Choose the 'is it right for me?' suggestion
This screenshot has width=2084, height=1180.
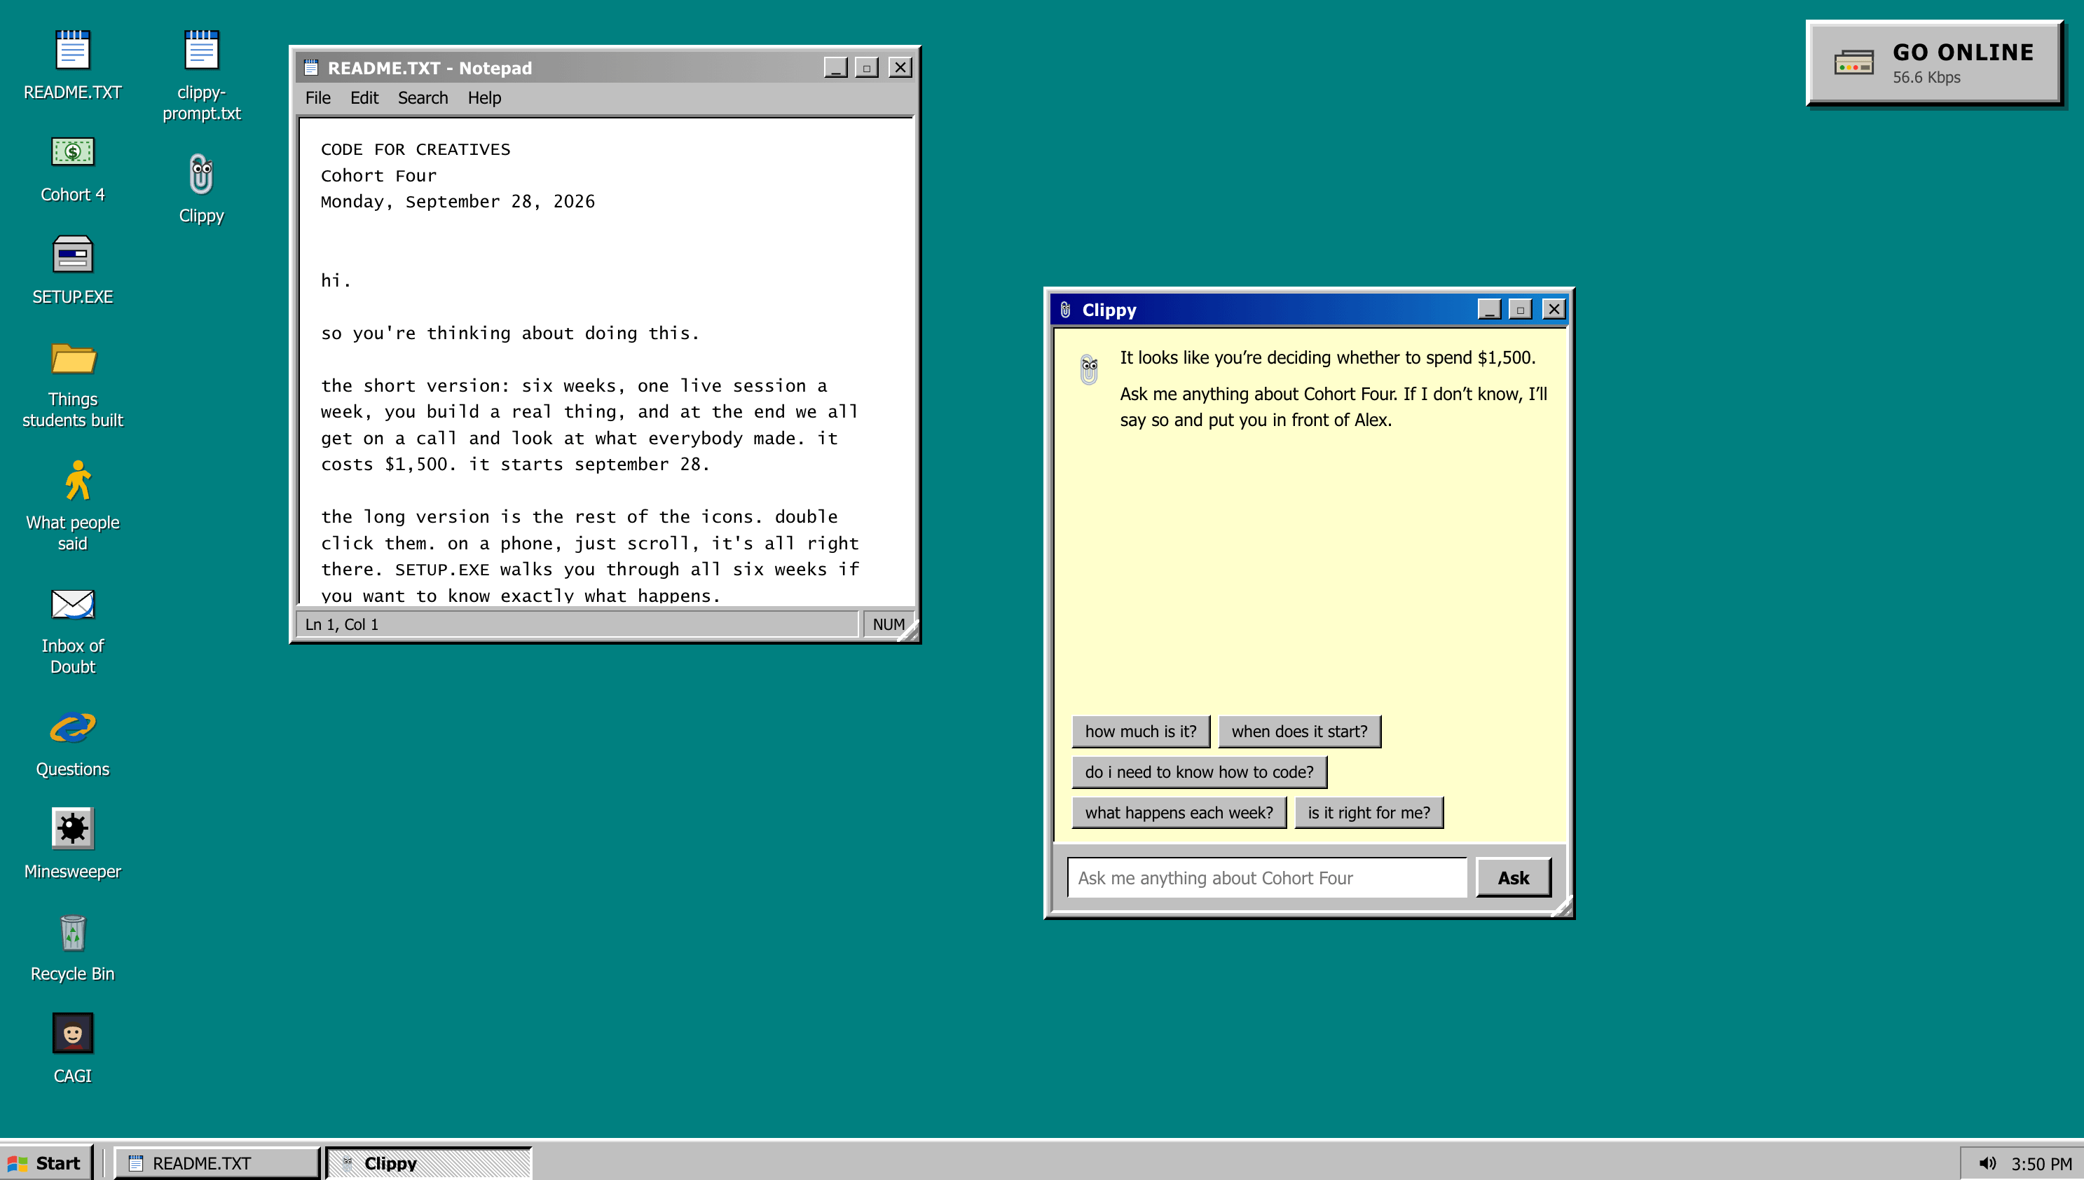[1369, 812]
